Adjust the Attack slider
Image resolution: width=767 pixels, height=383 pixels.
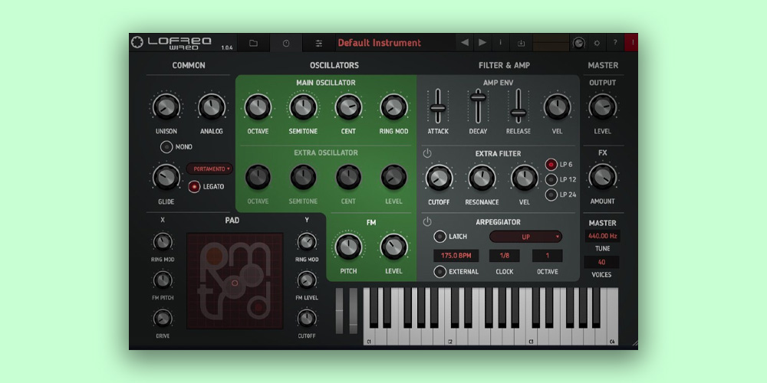[438, 107]
